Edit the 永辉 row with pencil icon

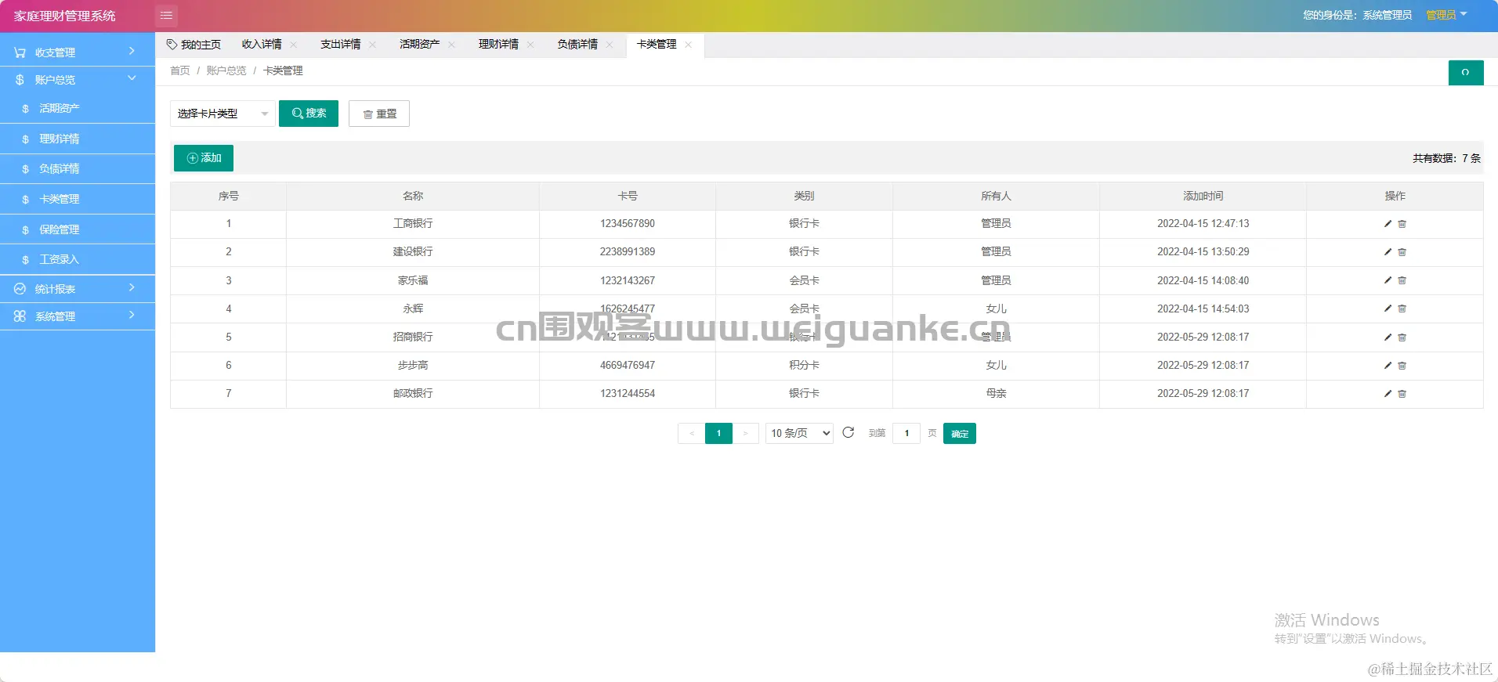point(1388,309)
